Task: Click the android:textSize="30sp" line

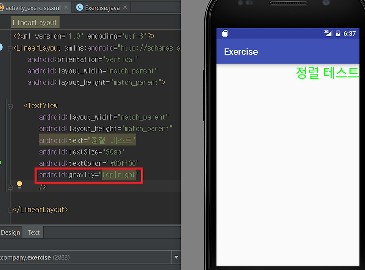Action: tap(82, 152)
